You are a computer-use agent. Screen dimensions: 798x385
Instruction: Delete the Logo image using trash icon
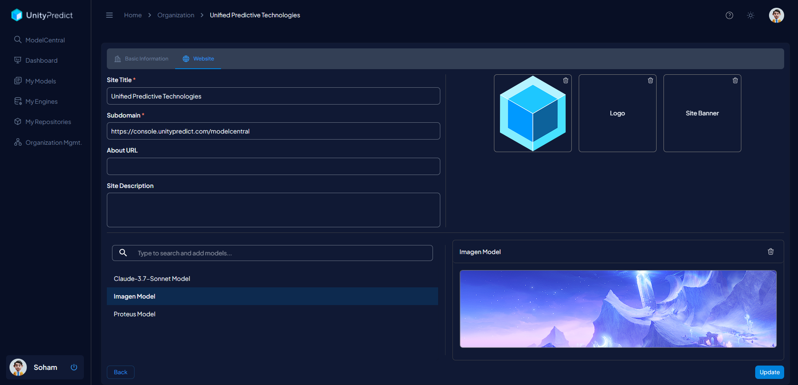coord(650,80)
